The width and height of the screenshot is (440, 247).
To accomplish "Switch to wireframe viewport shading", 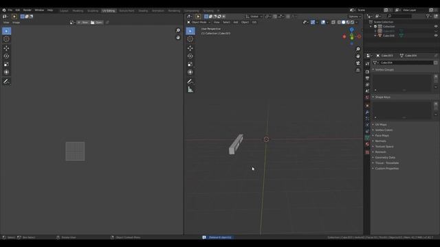I will point(339,22).
